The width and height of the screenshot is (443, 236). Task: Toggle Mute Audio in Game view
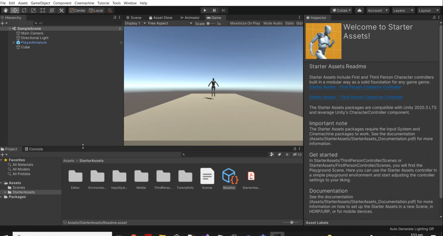coord(273,23)
